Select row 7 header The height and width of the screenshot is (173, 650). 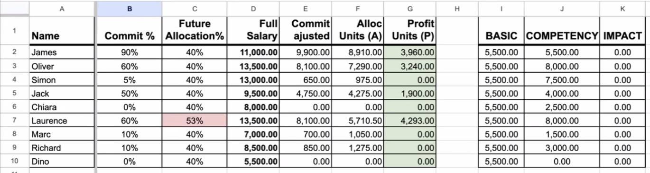[x=14, y=121]
